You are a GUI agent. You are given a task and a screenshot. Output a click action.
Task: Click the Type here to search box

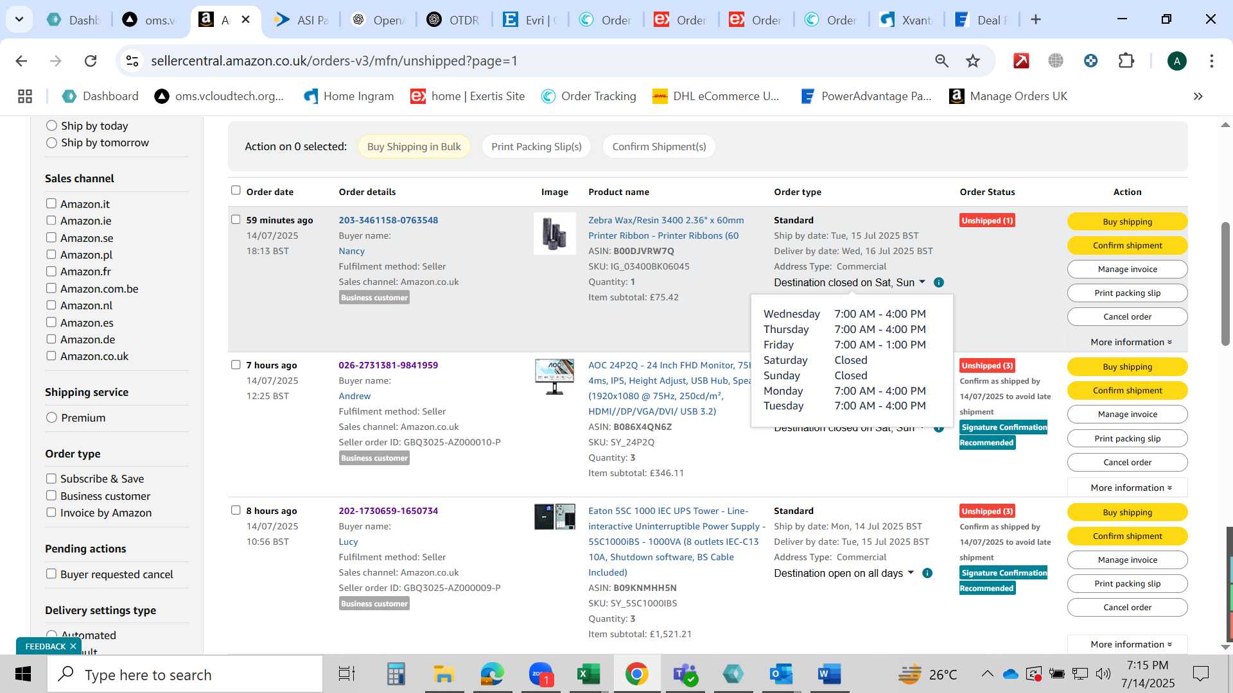click(185, 674)
